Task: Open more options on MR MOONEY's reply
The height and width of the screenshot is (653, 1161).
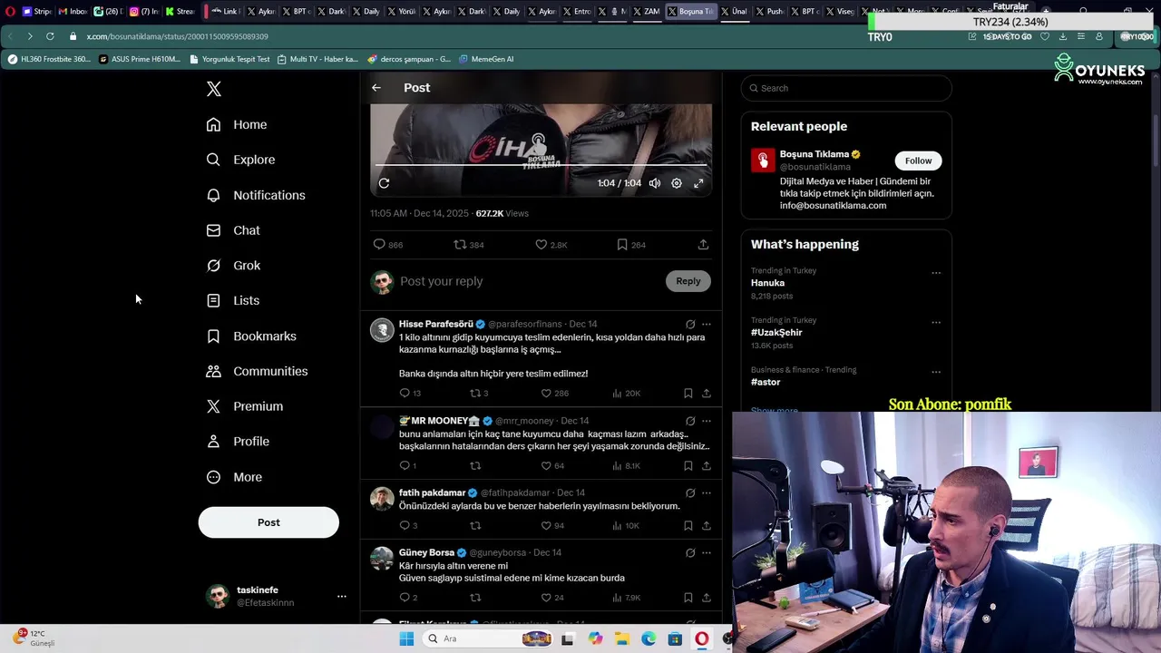Action: click(707, 421)
